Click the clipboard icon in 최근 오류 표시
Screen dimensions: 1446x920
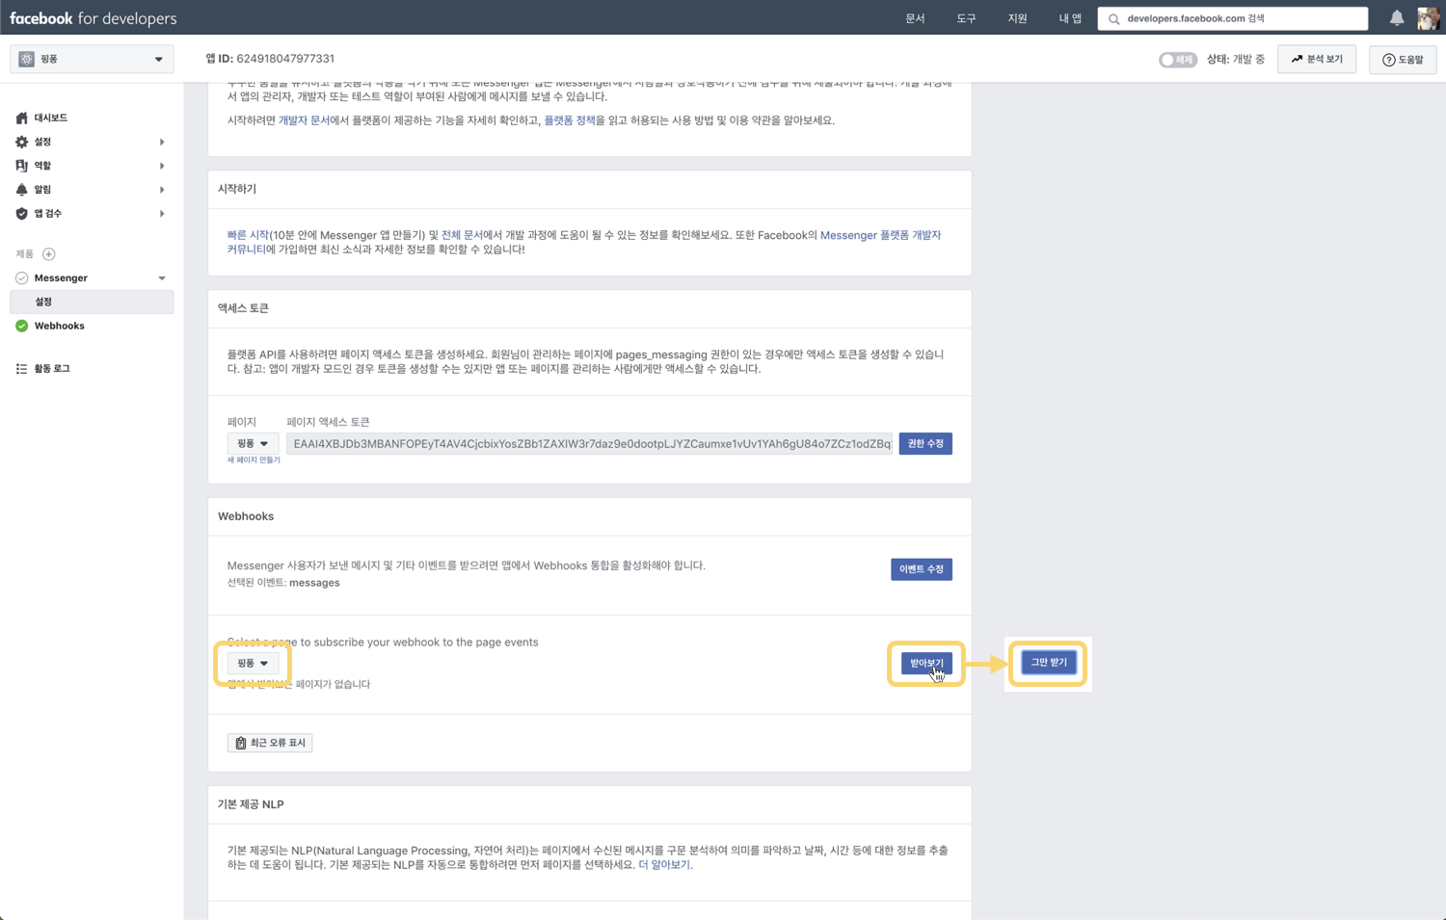(x=241, y=743)
